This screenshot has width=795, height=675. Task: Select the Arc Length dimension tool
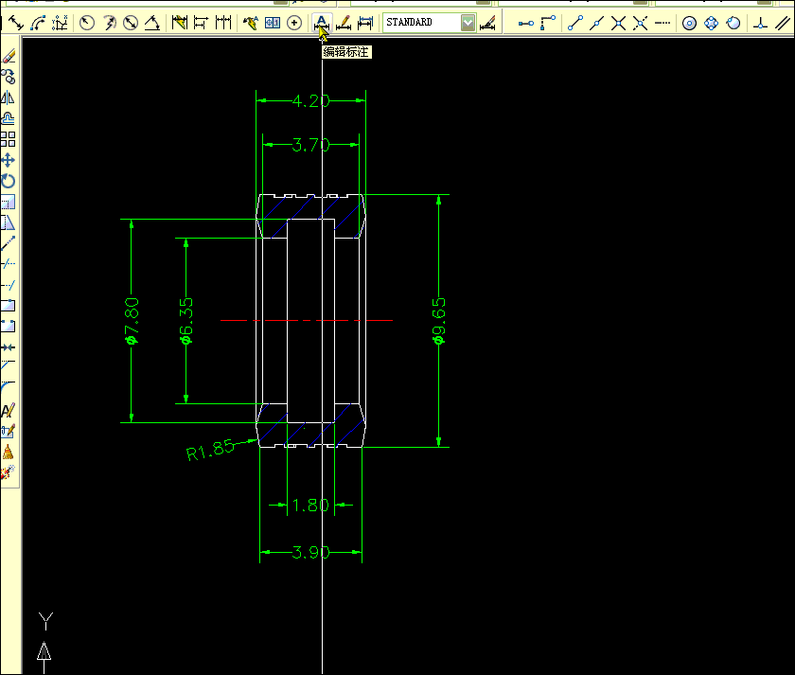(x=38, y=23)
